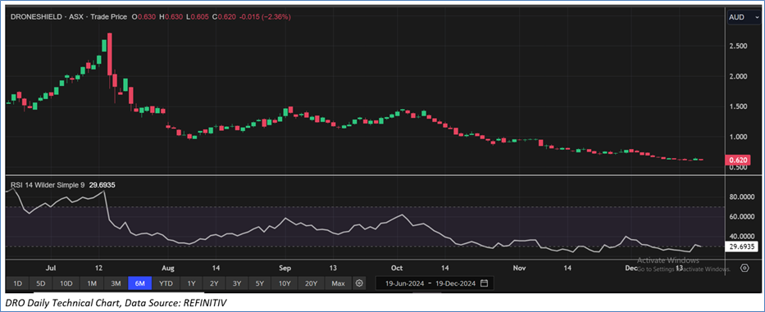Select the active 6M time range
This screenshot has height=312, width=765.
pos(140,283)
